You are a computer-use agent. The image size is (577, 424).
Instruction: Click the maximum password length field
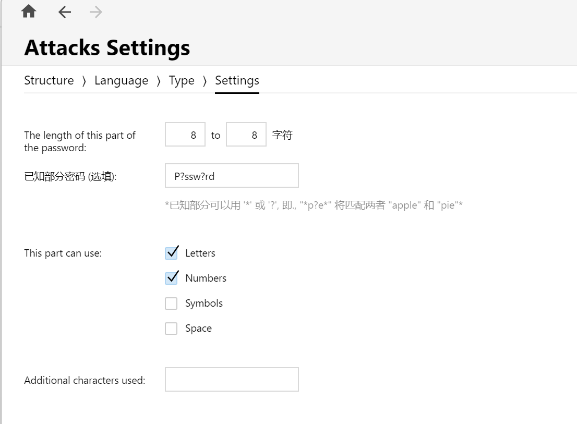pyautogui.click(x=246, y=135)
